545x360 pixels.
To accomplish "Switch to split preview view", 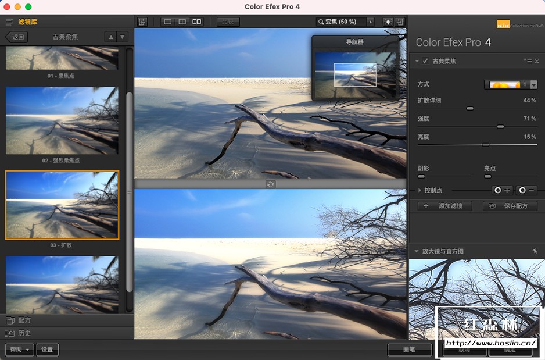I will (x=182, y=22).
